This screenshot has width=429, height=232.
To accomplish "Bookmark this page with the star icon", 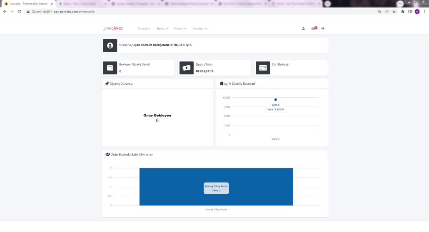I will coord(395,12).
